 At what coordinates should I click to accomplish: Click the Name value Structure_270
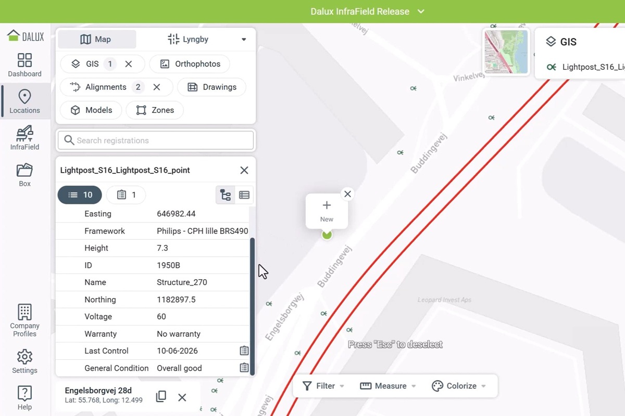(x=182, y=282)
